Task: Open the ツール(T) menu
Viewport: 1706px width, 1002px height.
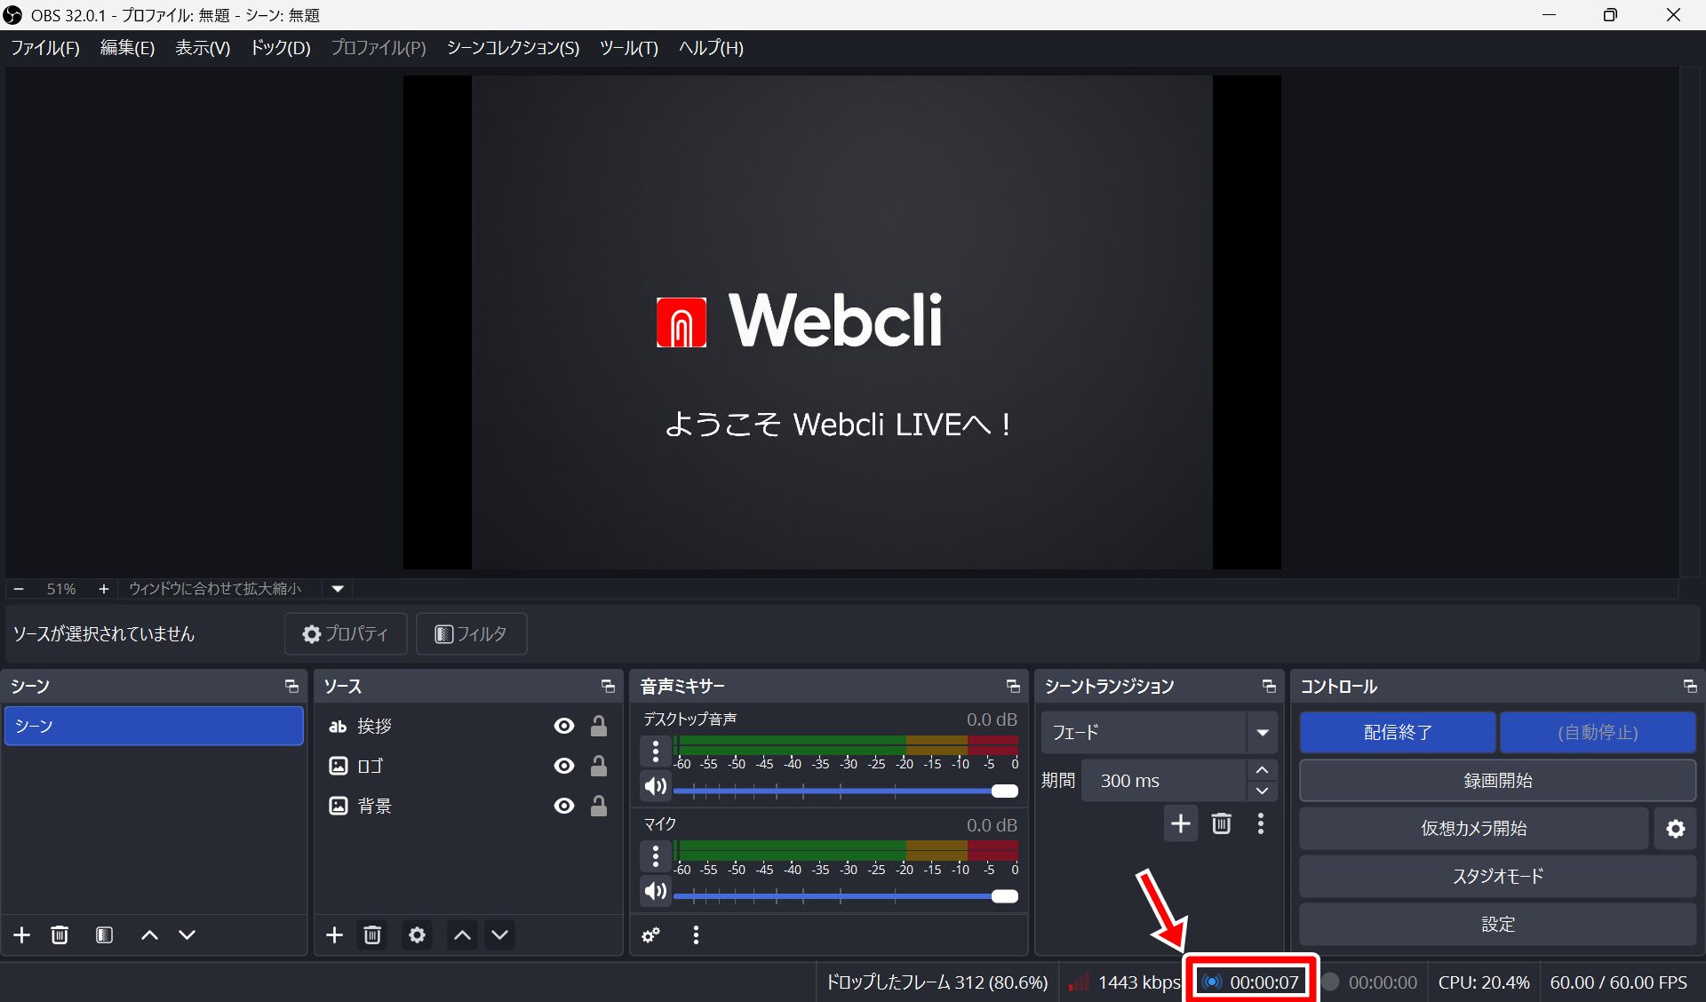Action: (628, 48)
